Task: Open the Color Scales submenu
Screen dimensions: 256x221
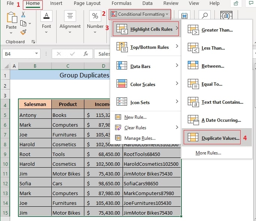Action: 146,84
